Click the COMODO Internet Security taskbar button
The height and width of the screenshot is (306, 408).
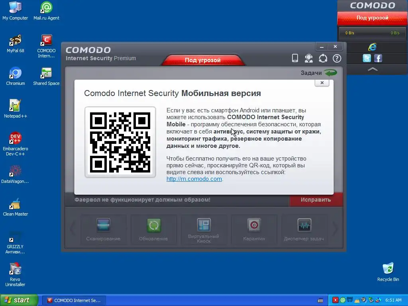click(x=74, y=300)
